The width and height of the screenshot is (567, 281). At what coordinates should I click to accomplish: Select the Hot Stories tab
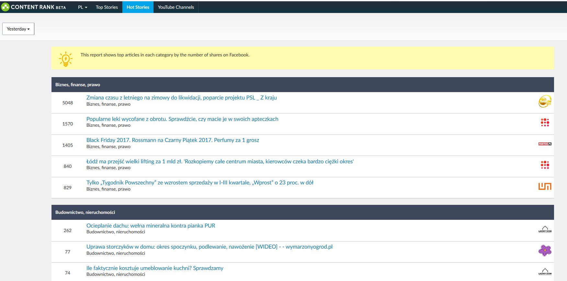tap(138, 7)
